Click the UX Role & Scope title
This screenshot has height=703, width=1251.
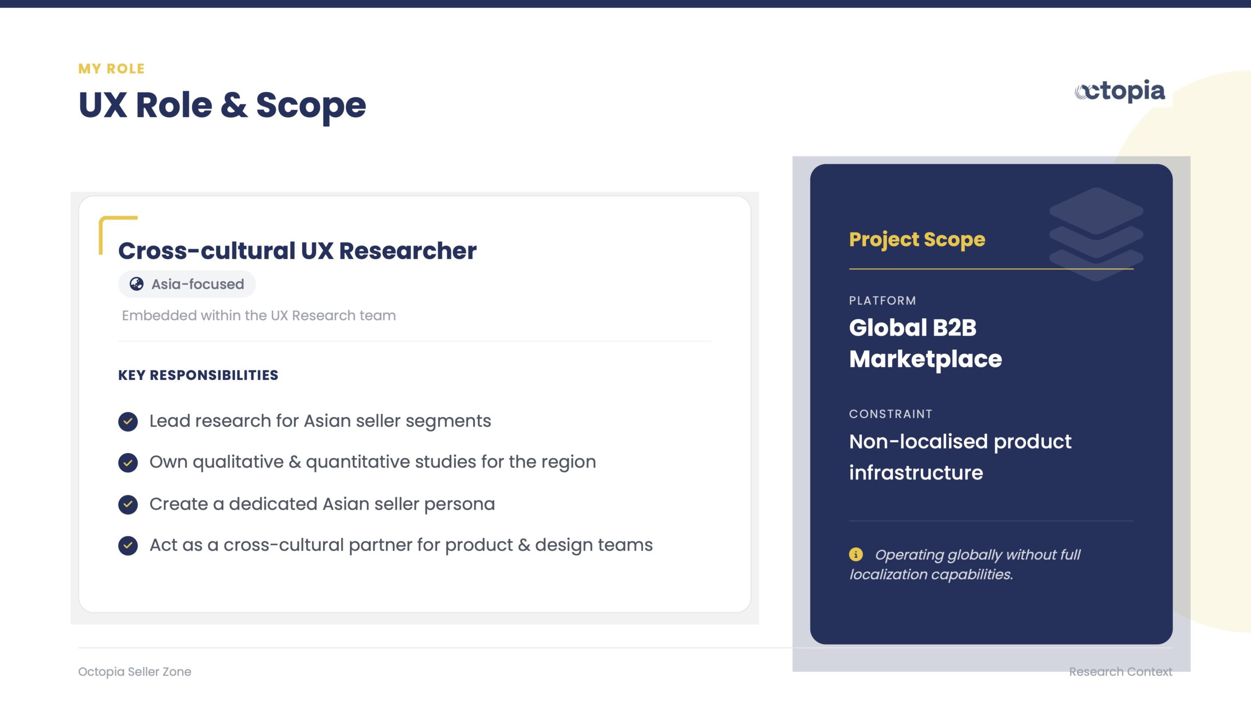coord(222,105)
